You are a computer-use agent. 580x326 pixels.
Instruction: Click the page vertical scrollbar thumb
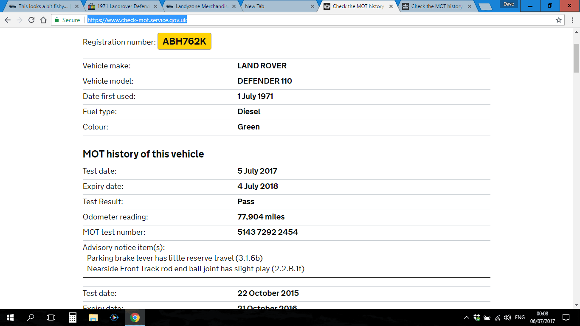576,58
